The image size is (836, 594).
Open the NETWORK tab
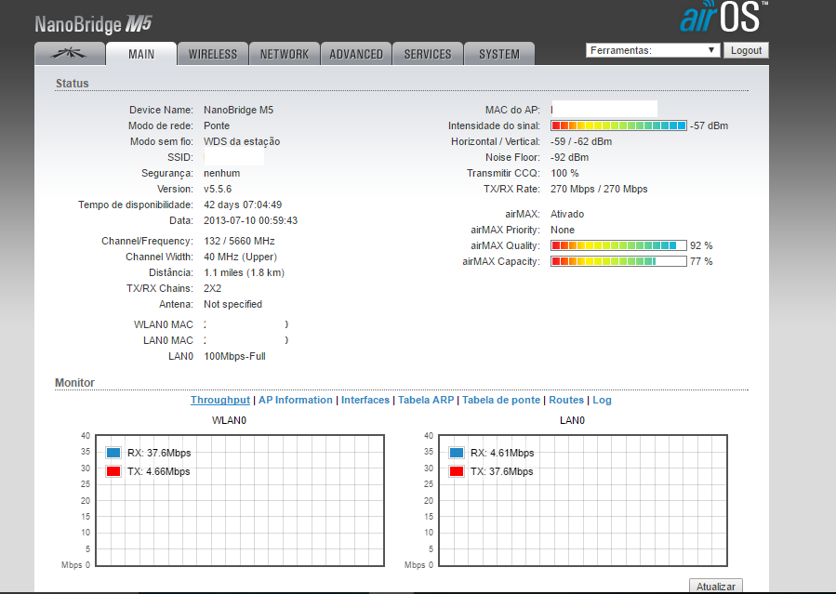pos(285,54)
